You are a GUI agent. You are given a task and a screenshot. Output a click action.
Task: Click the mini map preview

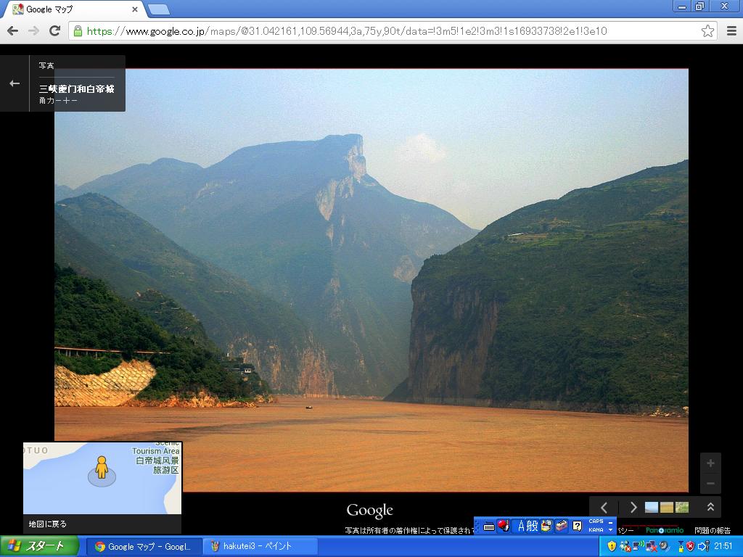coord(102,478)
